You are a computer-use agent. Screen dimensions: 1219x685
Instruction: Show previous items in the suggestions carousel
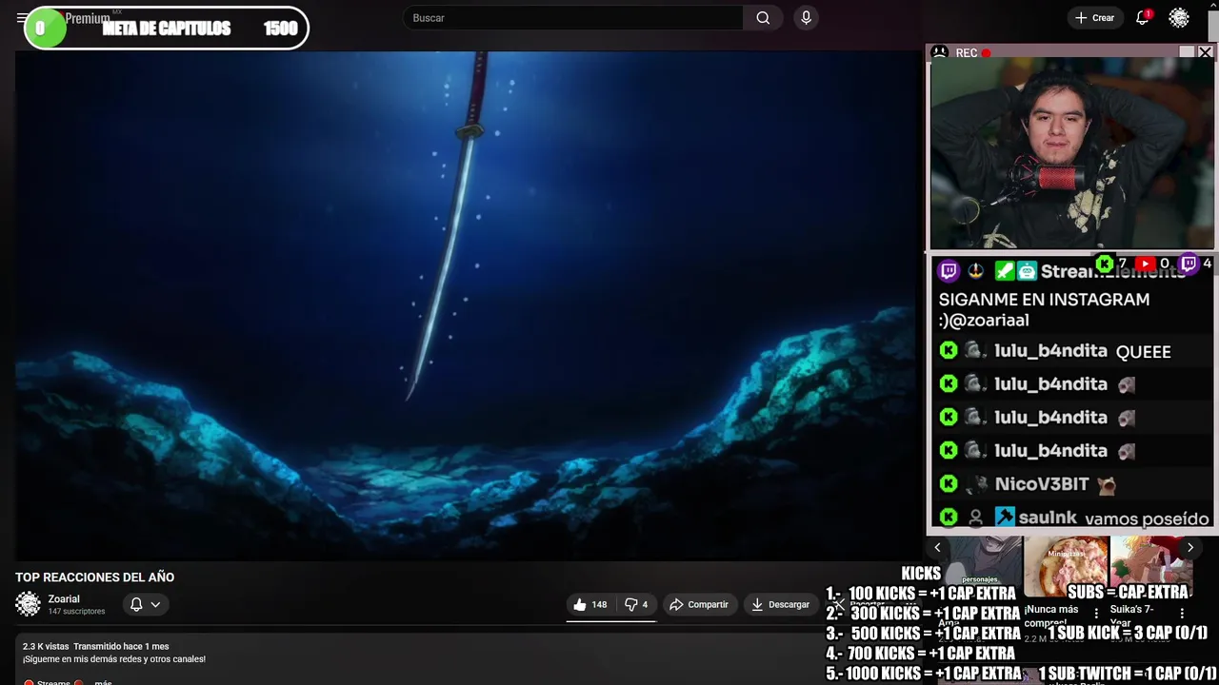click(x=937, y=547)
